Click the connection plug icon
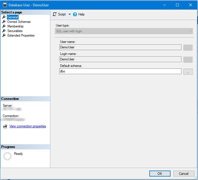 pos(5,126)
